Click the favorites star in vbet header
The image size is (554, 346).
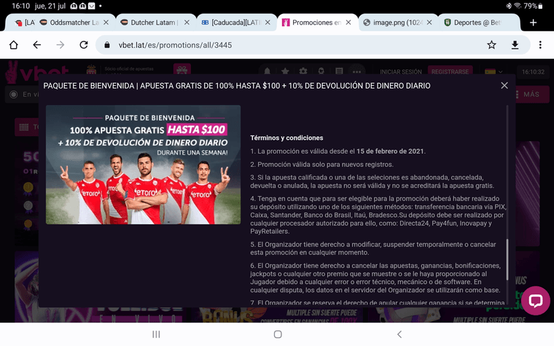pyautogui.click(x=285, y=71)
